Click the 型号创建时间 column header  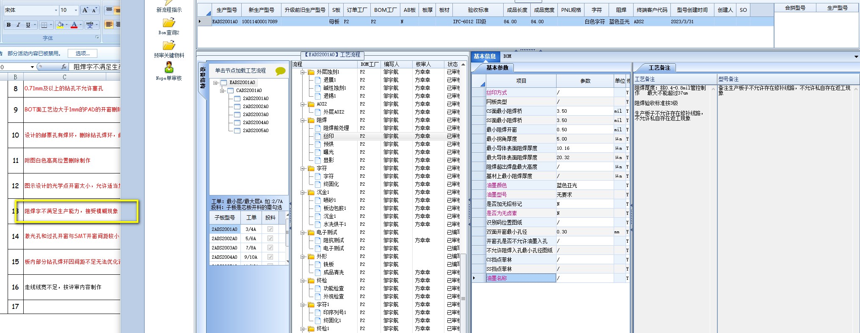pyautogui.click(x=692, y=10)
